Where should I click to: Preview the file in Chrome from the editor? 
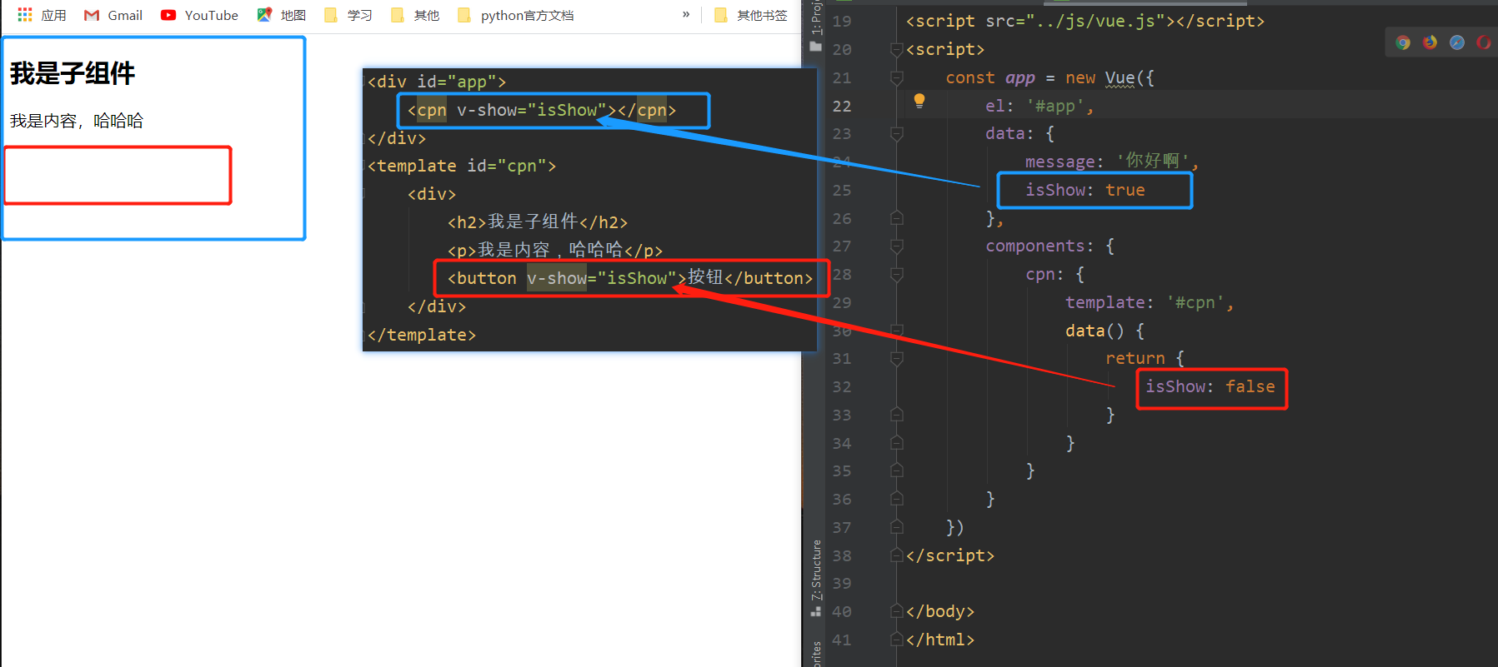(1403, 42)
